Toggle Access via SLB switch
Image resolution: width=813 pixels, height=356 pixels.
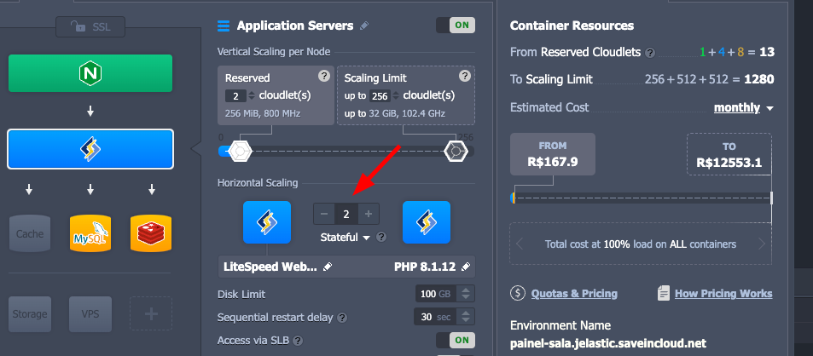(455, 340)
